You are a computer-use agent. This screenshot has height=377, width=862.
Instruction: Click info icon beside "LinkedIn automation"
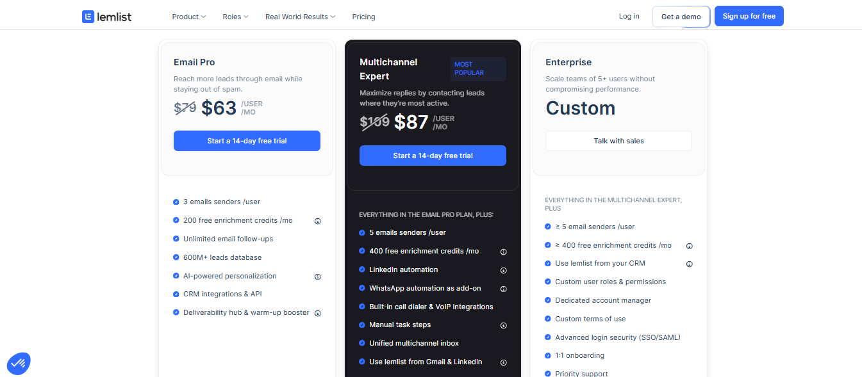coord(503,270)
